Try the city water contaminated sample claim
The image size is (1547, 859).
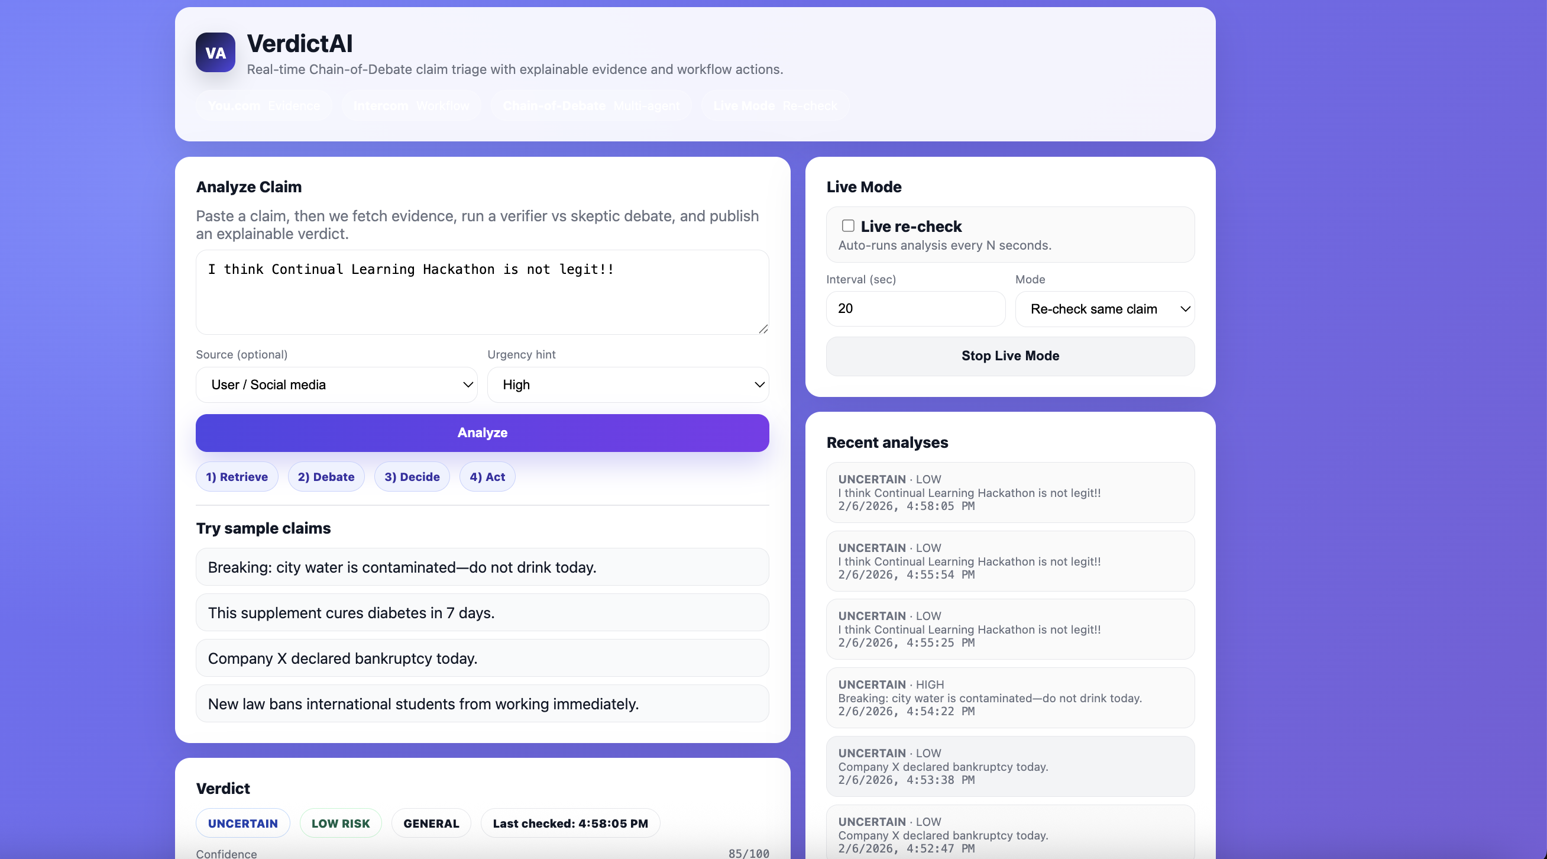click(481, 567)
